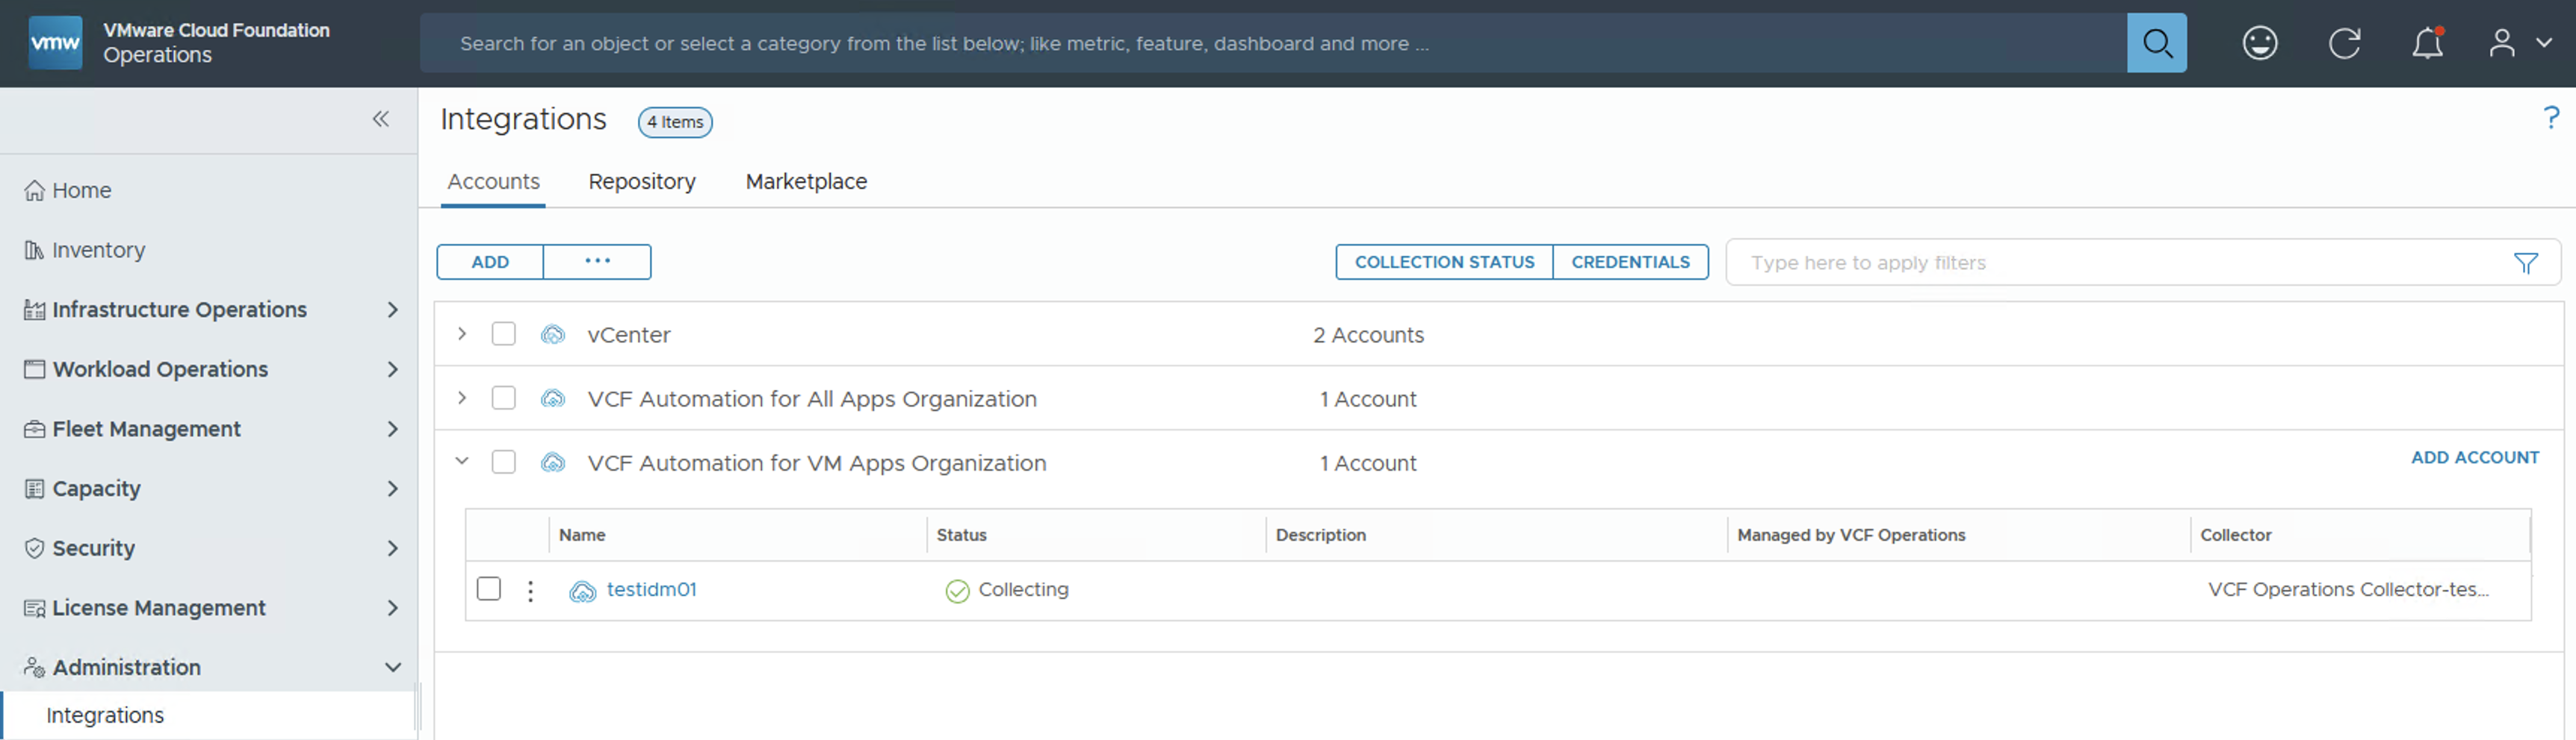
Task: Expand Infrastructure Operations menu
Action: coord(392,310)
